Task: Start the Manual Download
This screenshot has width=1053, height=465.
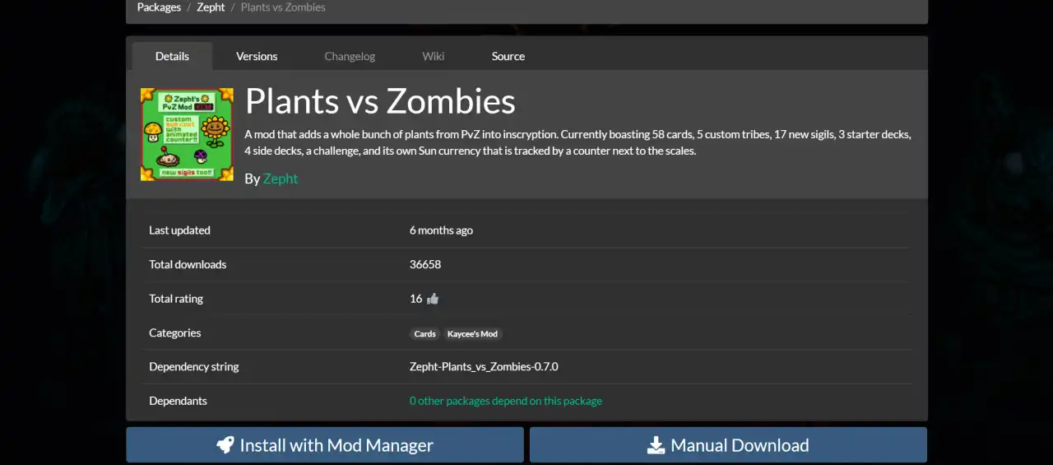Action: pos(728,445)
